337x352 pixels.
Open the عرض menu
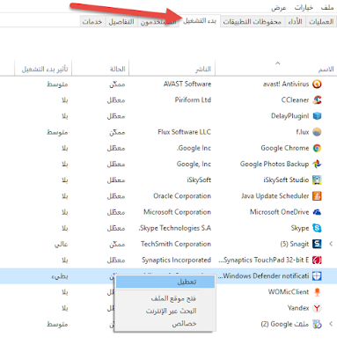278,7
